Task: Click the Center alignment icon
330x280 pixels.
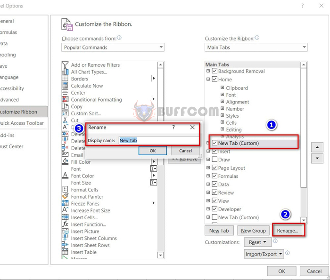Action: click(x=65, y=92)
